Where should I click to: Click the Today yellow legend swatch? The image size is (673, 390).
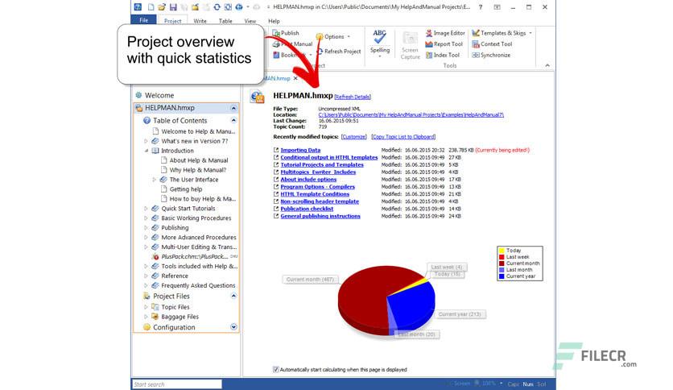[502, 251]
